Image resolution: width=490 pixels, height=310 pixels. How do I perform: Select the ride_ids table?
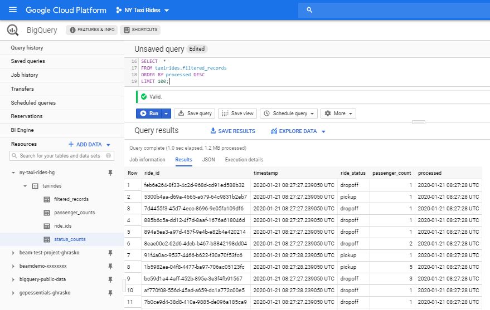pyautogui.click(x=63, y=226)
